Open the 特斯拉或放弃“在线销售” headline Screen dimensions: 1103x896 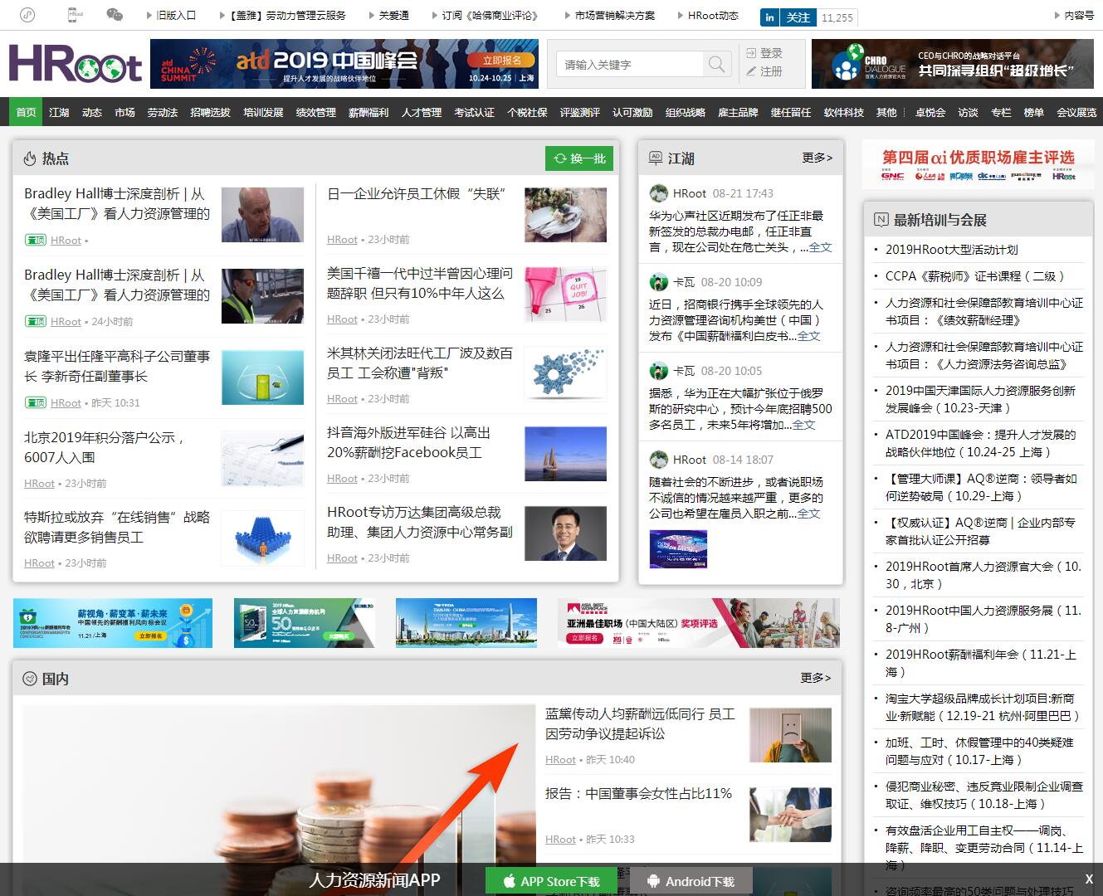[x=117, y=527]
